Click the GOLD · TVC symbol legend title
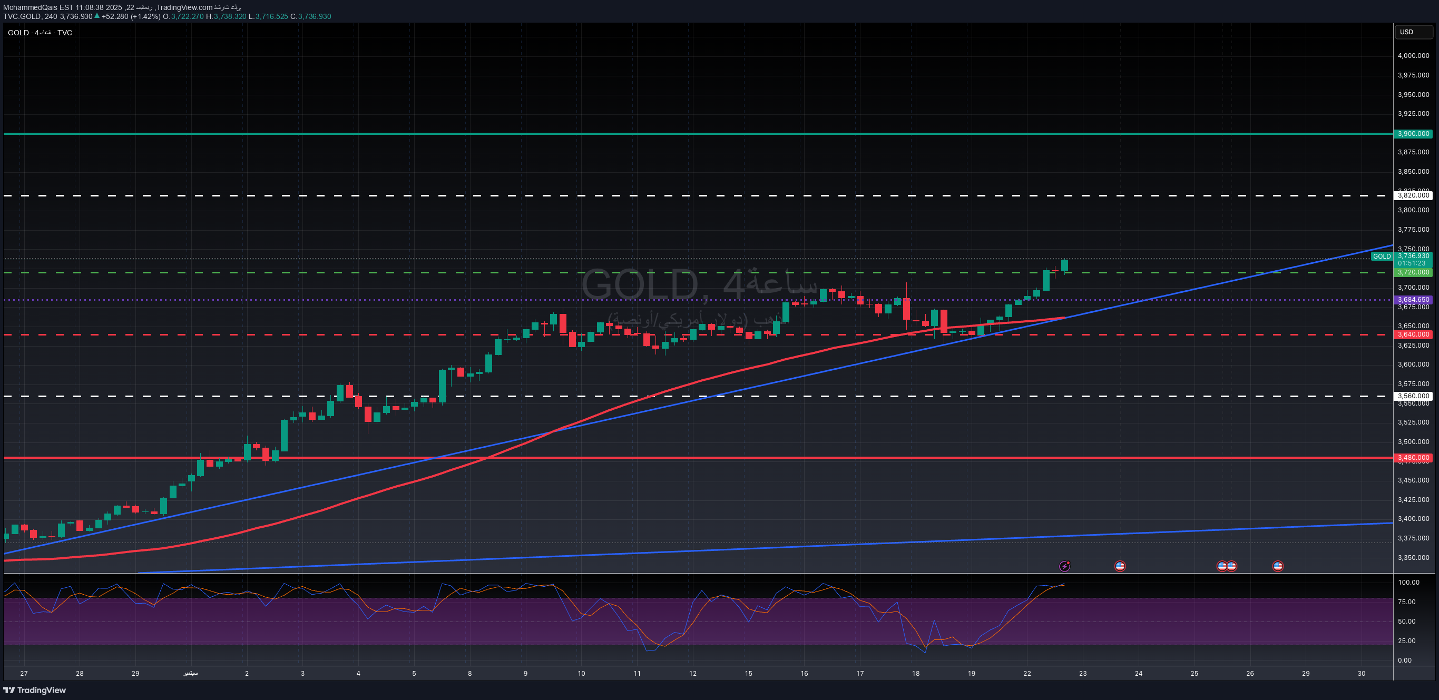Viewport: 1439px width, 700px height. coord(40,32)
